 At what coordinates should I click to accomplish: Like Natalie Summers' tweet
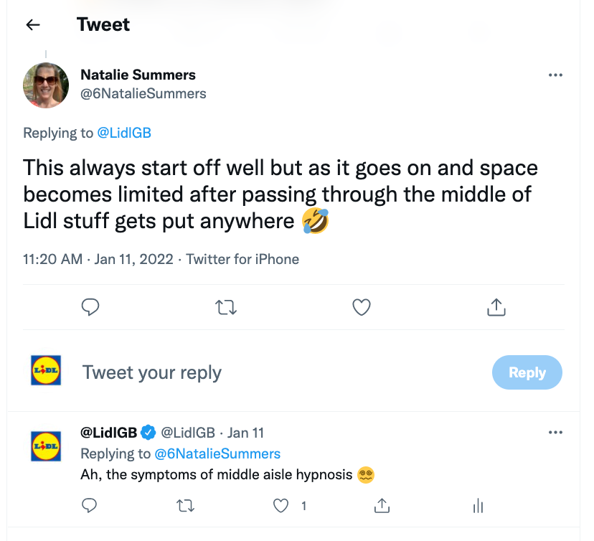(x=362, y=307)
